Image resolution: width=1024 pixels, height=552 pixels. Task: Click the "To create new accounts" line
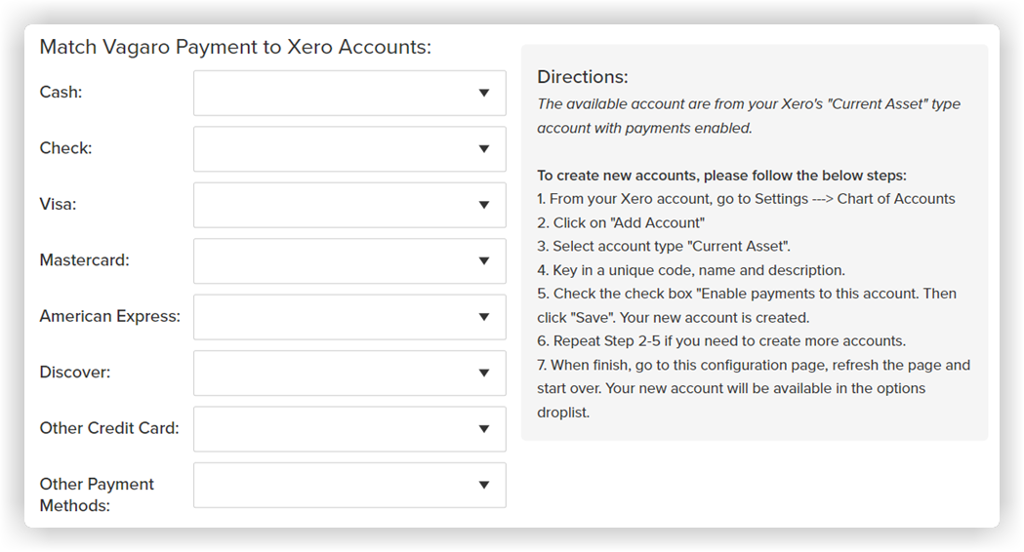tap(721, 176)
